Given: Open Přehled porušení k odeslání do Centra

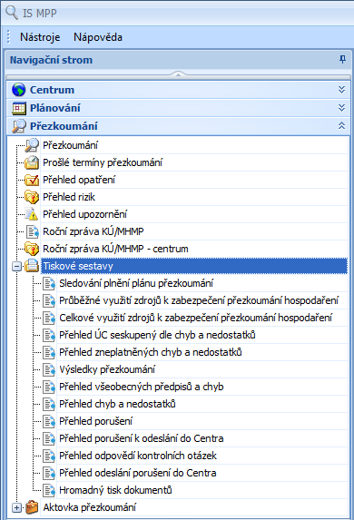Looking at the screenshot, I should coord(142,438).
